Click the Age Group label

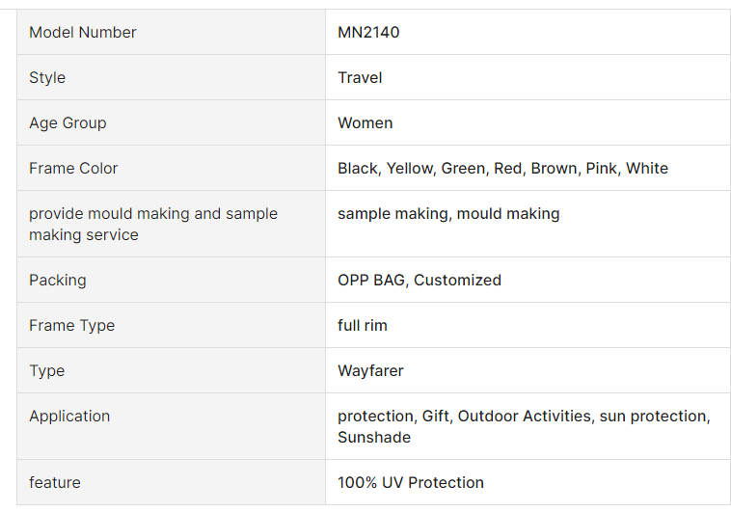(68, 123)
